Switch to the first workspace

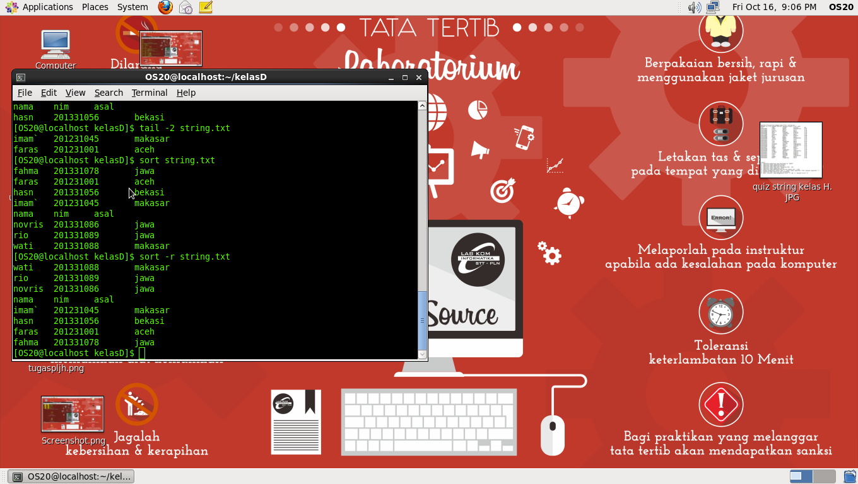801,476
